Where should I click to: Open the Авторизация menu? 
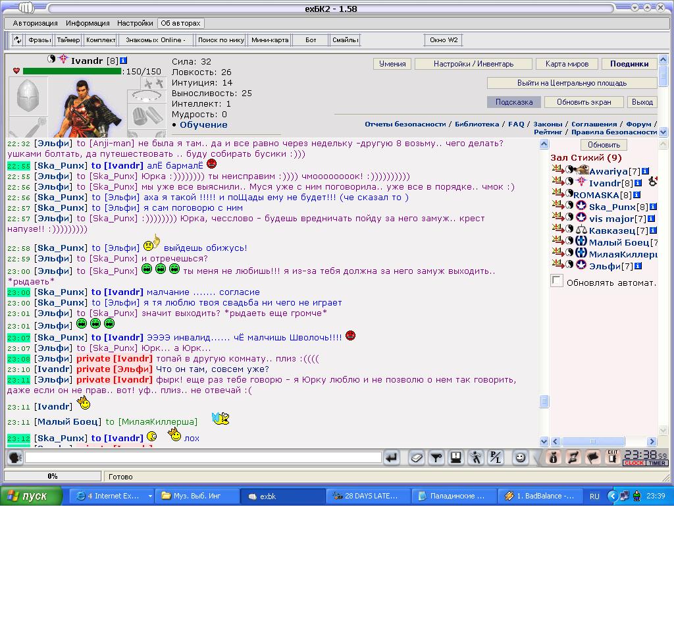point(36,23)
